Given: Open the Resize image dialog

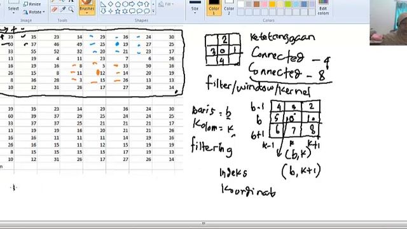Looking at the screenshot, I should coord(32,4).
